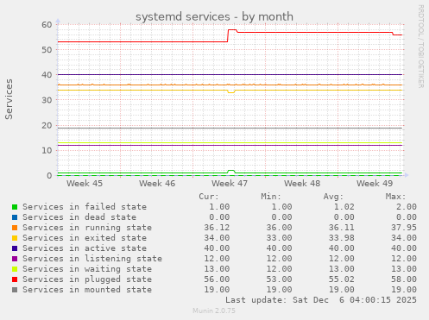Click the green failed state color swatch
This screenshot has height=320, width=429.
tap(15, 207)
